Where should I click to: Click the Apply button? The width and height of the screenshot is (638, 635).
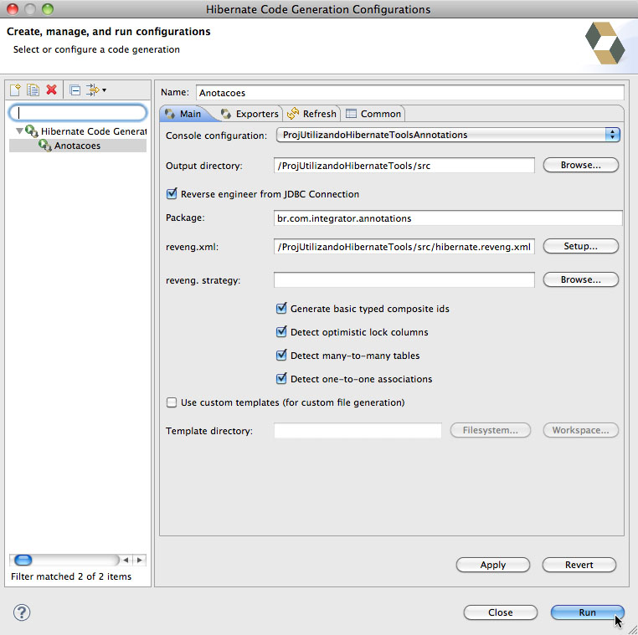493,565
